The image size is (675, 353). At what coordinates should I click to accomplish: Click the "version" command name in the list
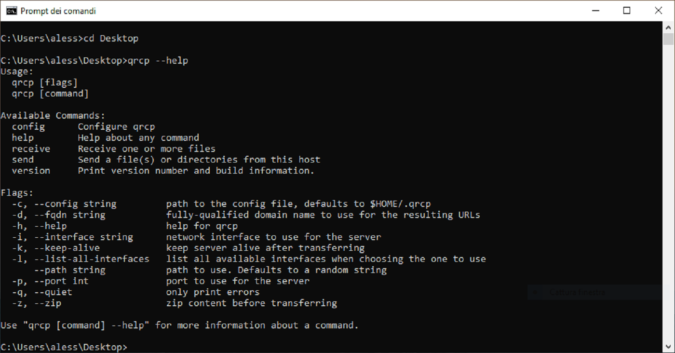[x=31, y=171]
